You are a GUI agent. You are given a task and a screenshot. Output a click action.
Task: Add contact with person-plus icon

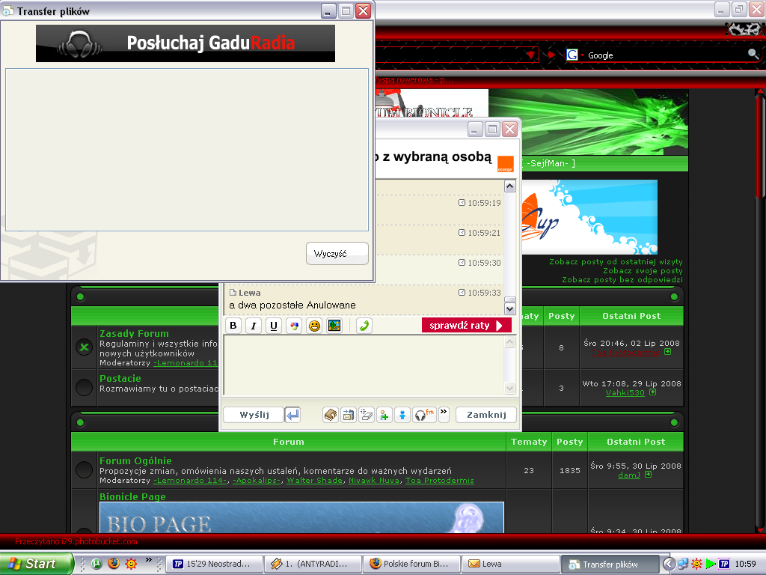[384, 415]
